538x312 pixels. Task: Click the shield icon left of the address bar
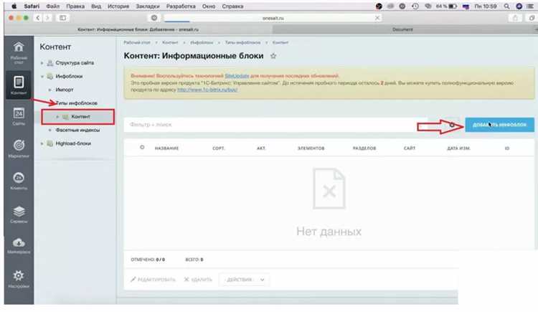[154, 18]
